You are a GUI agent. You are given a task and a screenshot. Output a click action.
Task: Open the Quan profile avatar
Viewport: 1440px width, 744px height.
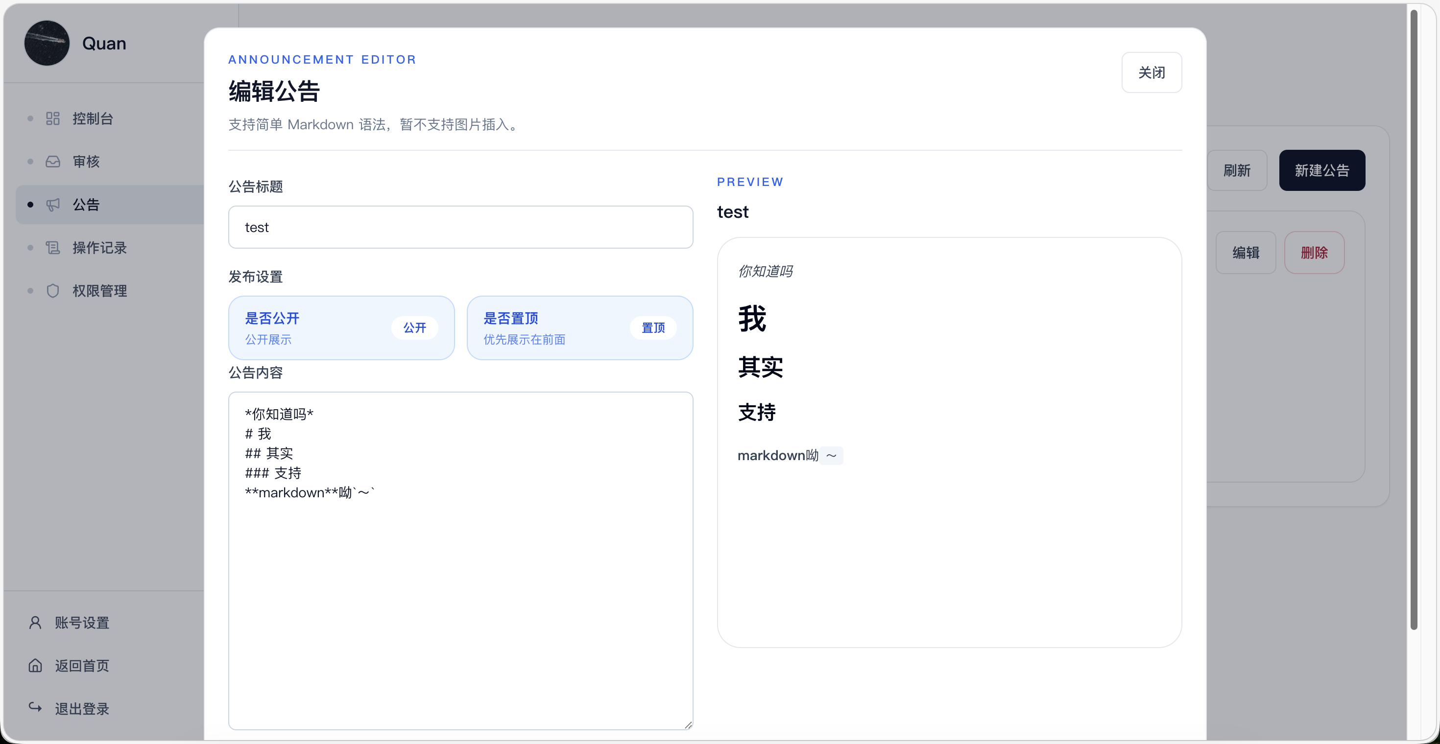click(x=47, y=43)
